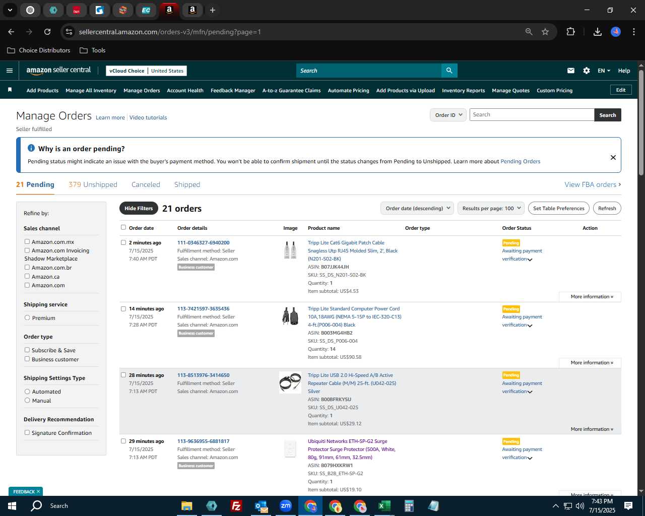Check the Amazon.com.br filter
This screenshot has height=516, width=645.
coord(27,268)
